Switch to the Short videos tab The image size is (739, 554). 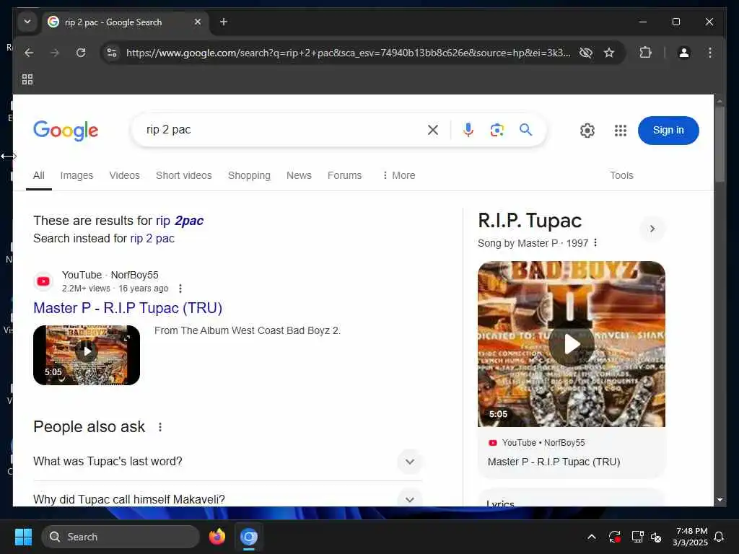tap(184, 175)
